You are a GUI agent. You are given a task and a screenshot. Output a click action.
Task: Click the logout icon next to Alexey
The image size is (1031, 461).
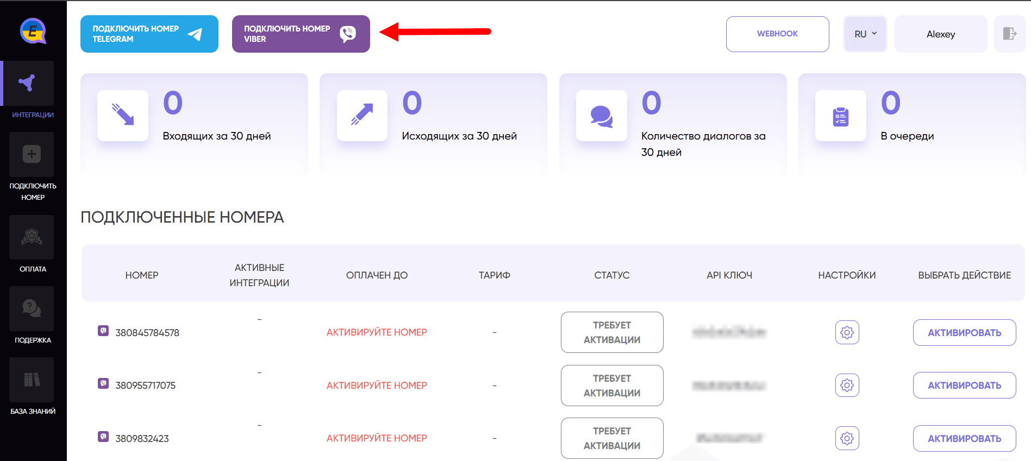(x=1009, y=34)
